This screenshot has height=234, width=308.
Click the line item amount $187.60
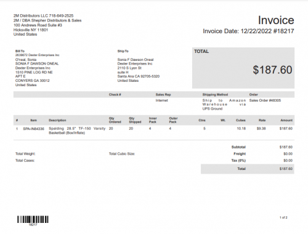pyautogui.click(x=286, y=129)
